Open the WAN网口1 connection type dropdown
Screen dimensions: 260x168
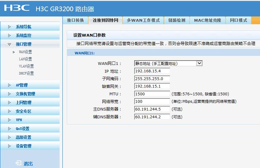(168, 63)
